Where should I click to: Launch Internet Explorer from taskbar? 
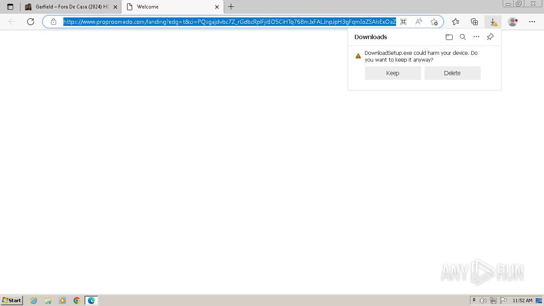pos(34,300)
